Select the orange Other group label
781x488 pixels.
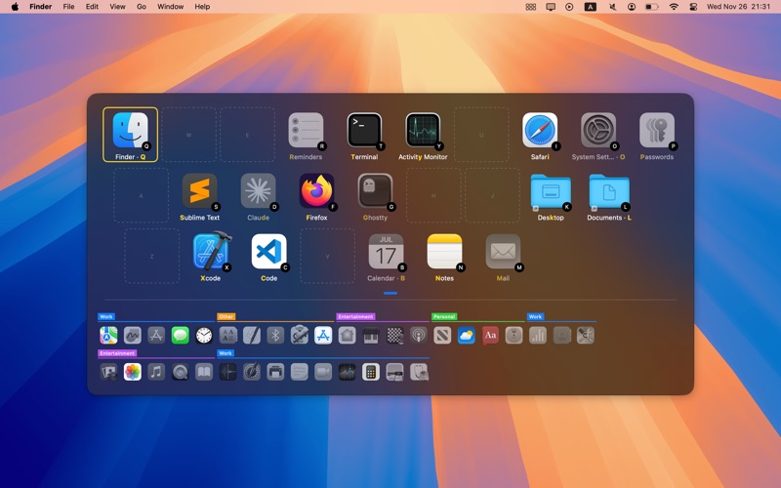[226, 316]
